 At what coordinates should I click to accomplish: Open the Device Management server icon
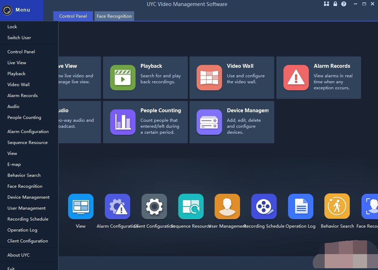(x=209, y=122)
